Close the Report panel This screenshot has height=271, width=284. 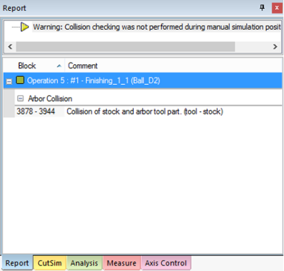click(x=277, y=8)
